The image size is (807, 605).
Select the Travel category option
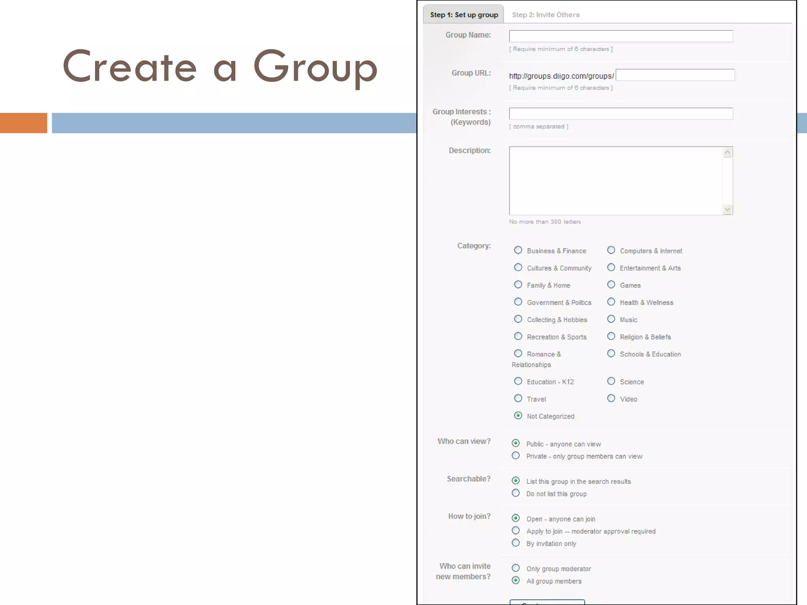pos(518,399)
